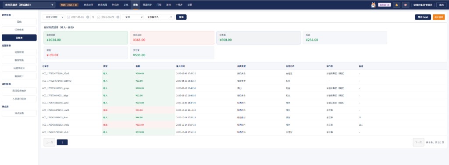Viewport: 449px width, 165px height.
Task: Select the ¥533.00 payment card
Action: 172,53
